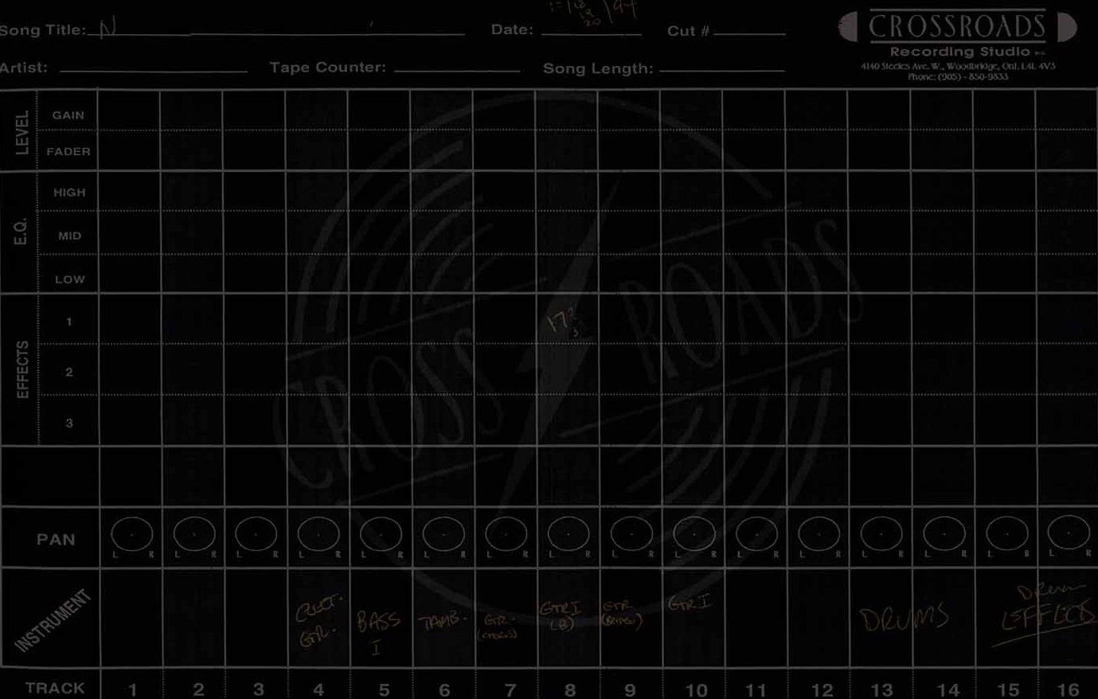Select the pan dial for track 8
The width and height of the screenshot is (1098, 699).
(x=569, y=534)
